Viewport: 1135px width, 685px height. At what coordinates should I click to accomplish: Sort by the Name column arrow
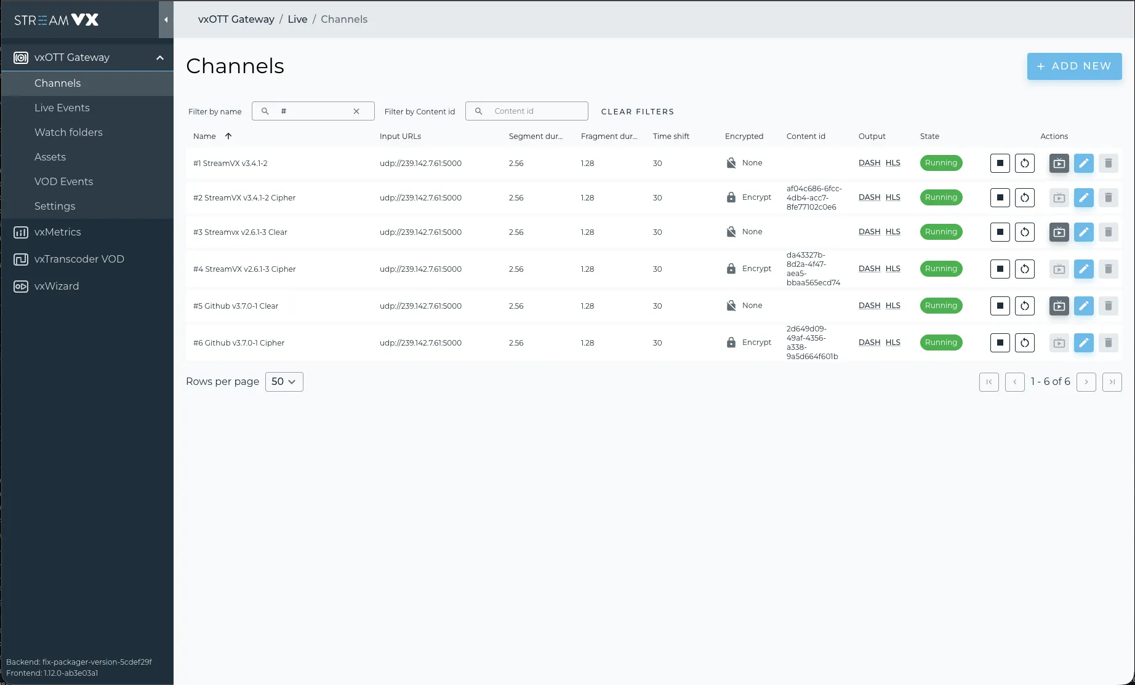tap(228, 136)
